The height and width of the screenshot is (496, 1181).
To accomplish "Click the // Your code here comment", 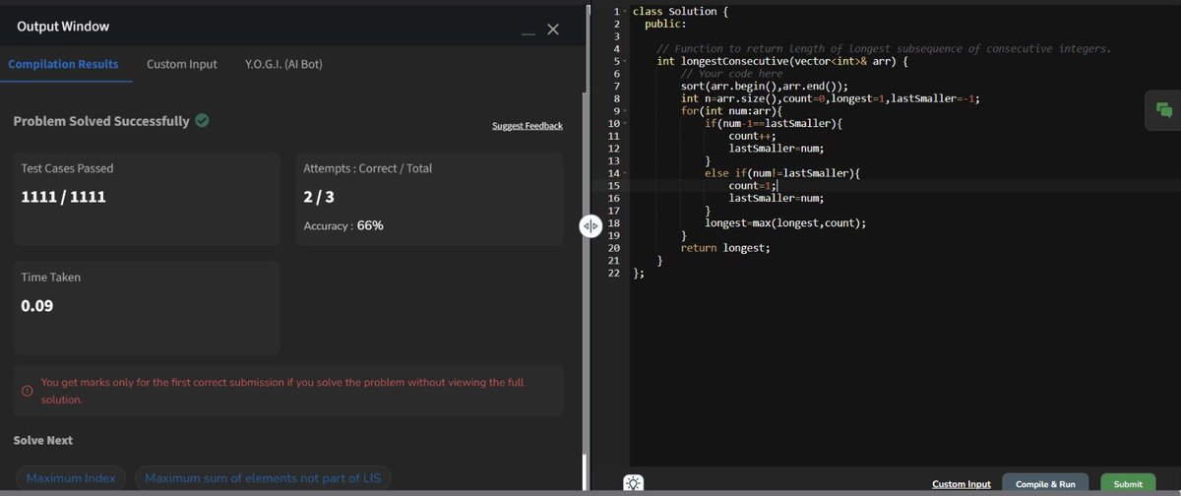I will click(x=731, y=74).
